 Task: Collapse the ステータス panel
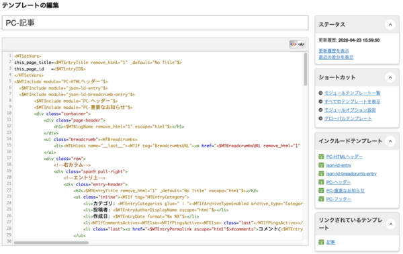point(390,25)
